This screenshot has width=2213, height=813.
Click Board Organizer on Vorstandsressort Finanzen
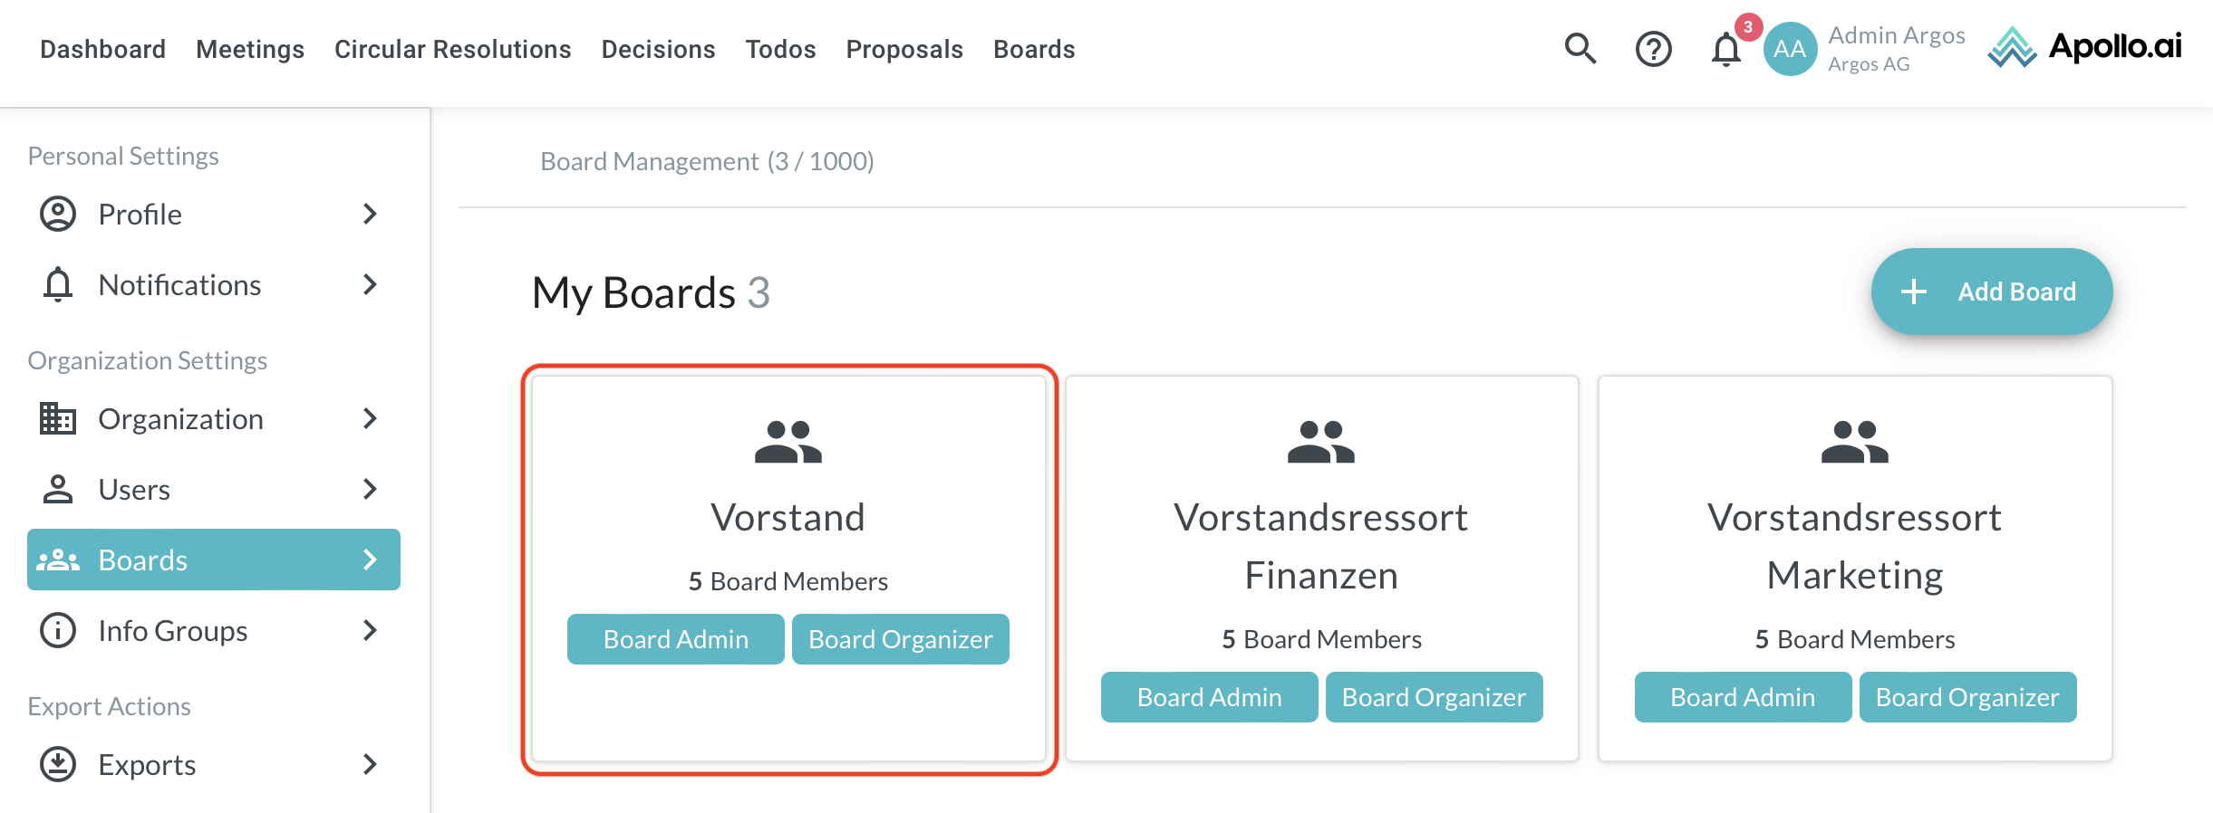tap(1434, 697)
